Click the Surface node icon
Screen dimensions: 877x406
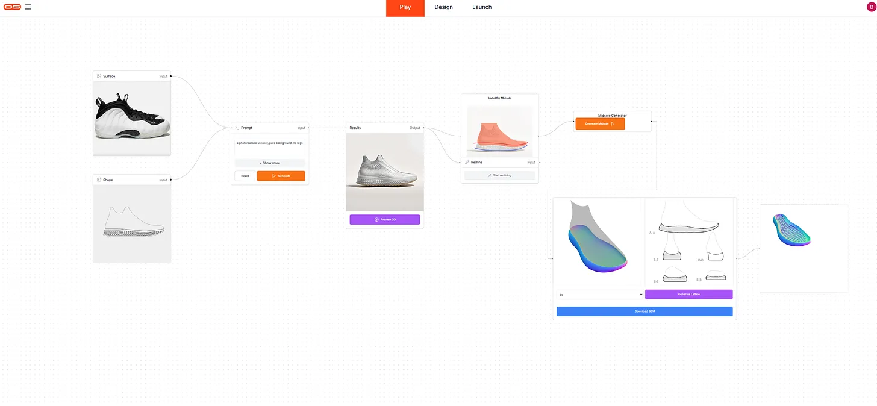coord(99,77)
